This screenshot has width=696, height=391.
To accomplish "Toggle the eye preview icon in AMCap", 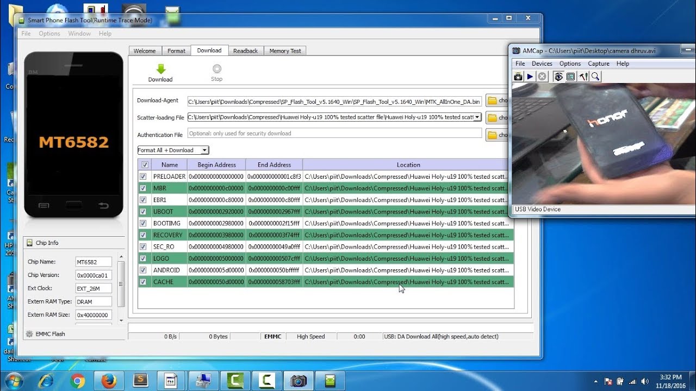I will [x=558, y=77].
